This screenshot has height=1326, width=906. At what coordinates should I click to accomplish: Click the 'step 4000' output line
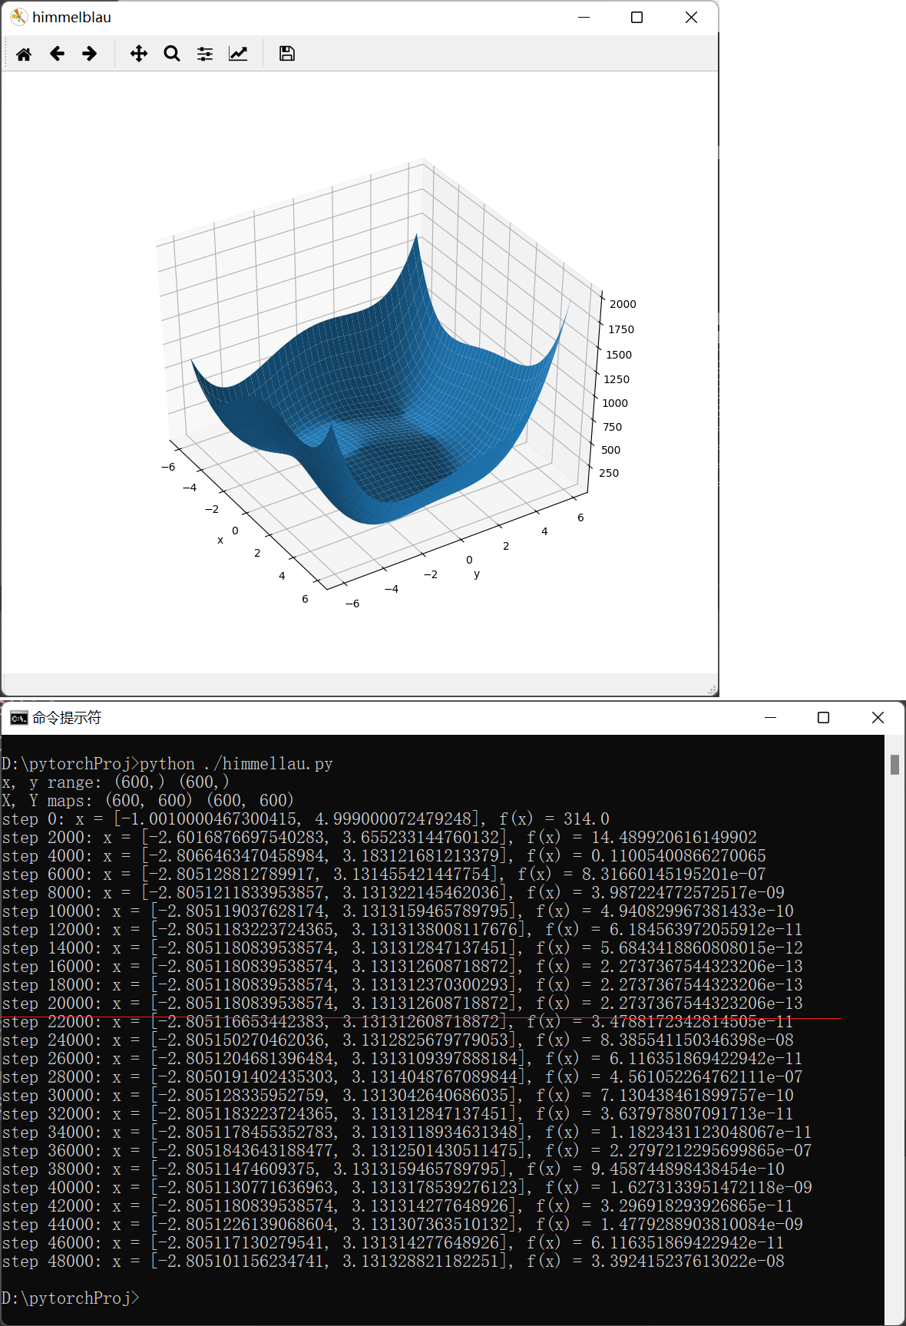tap(384, 856)
